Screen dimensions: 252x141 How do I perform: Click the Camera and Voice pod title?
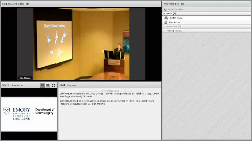[13, 4]
